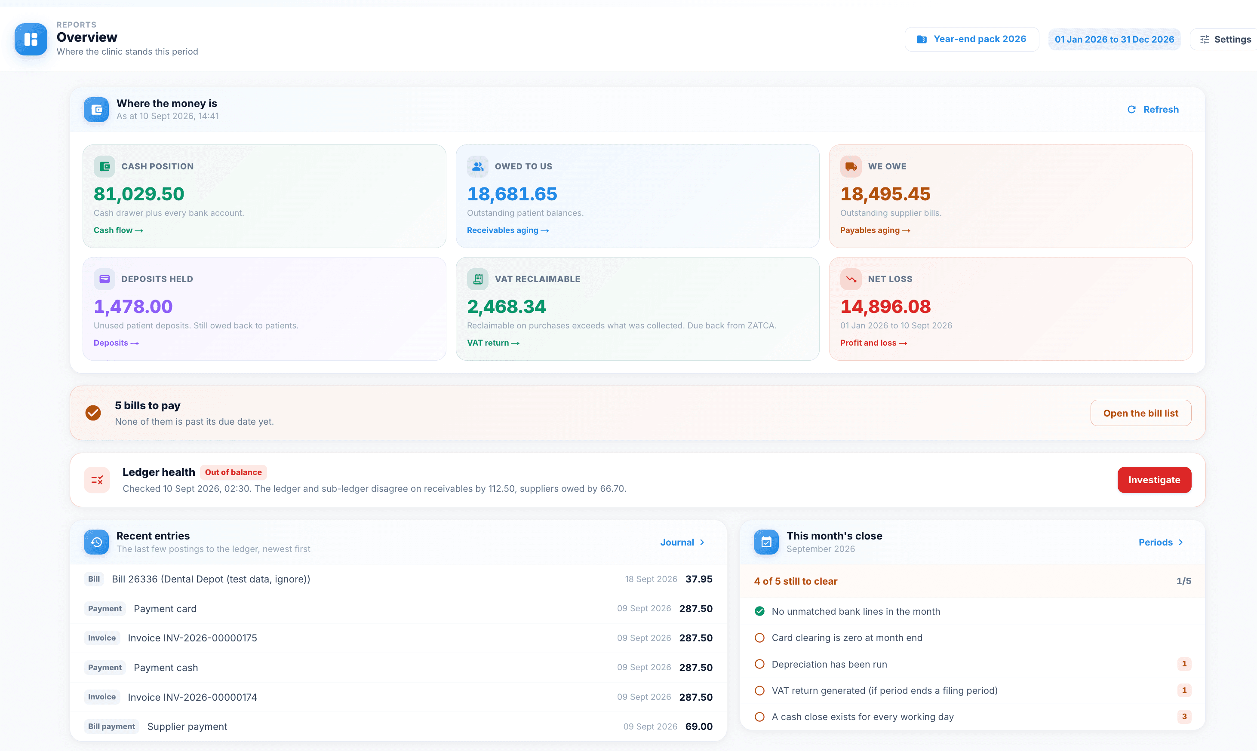Click the Deposits Held card icon
This screenshot has height=751, width=1257.
[104, 279]
